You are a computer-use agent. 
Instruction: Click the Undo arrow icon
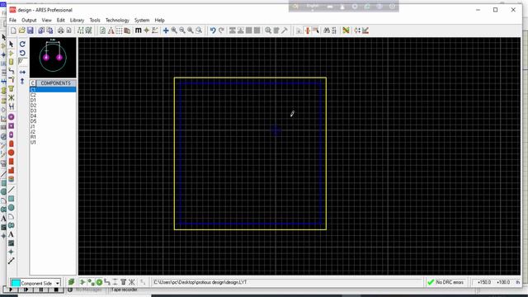(213, 31)
